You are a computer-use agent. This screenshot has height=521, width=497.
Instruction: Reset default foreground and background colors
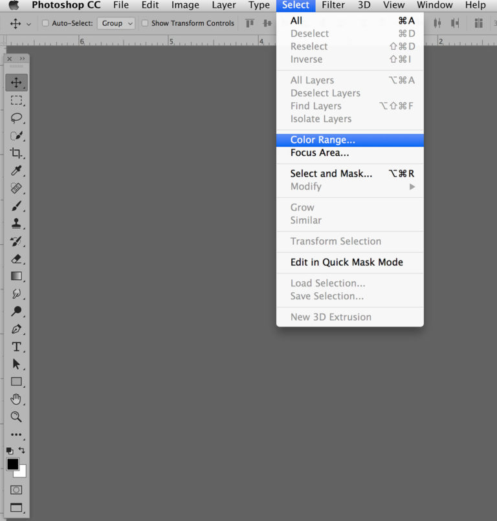click(x=10, y=451)
